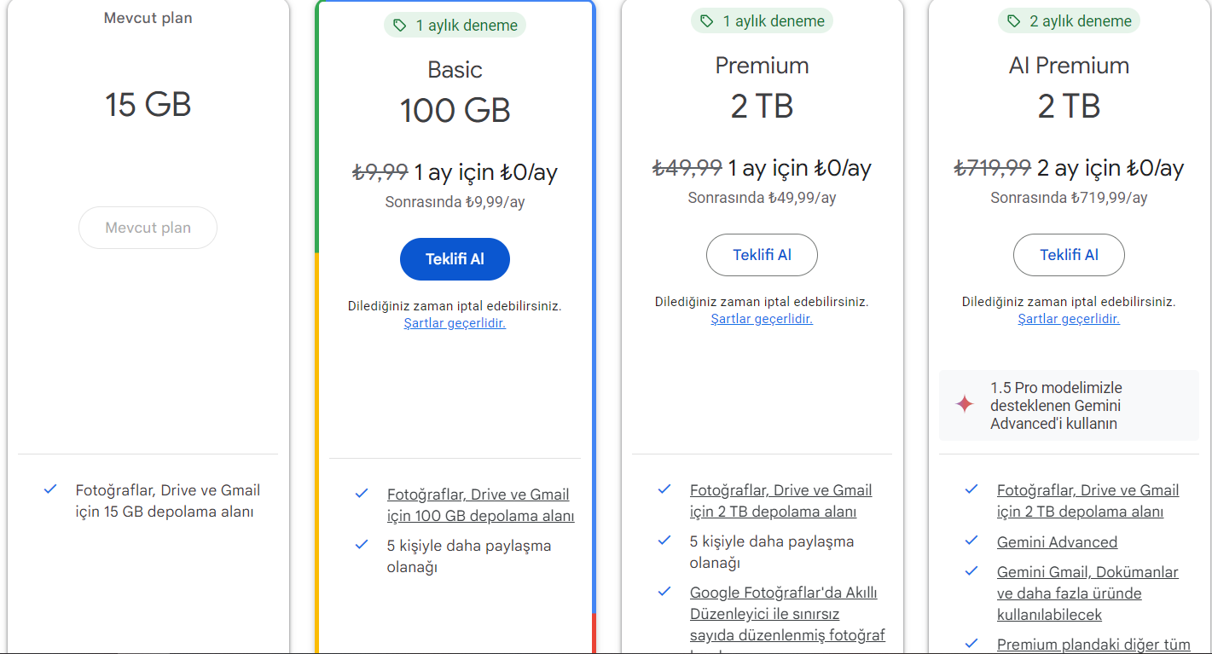This screenshot has height=654, width=1212.
Task: Click checkmark next to Gemini Advanced feature
Action: coord(971,541)
